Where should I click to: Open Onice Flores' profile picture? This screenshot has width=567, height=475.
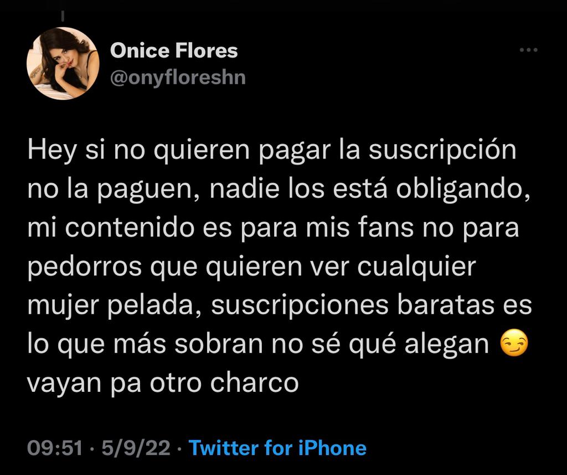[63, 63]
